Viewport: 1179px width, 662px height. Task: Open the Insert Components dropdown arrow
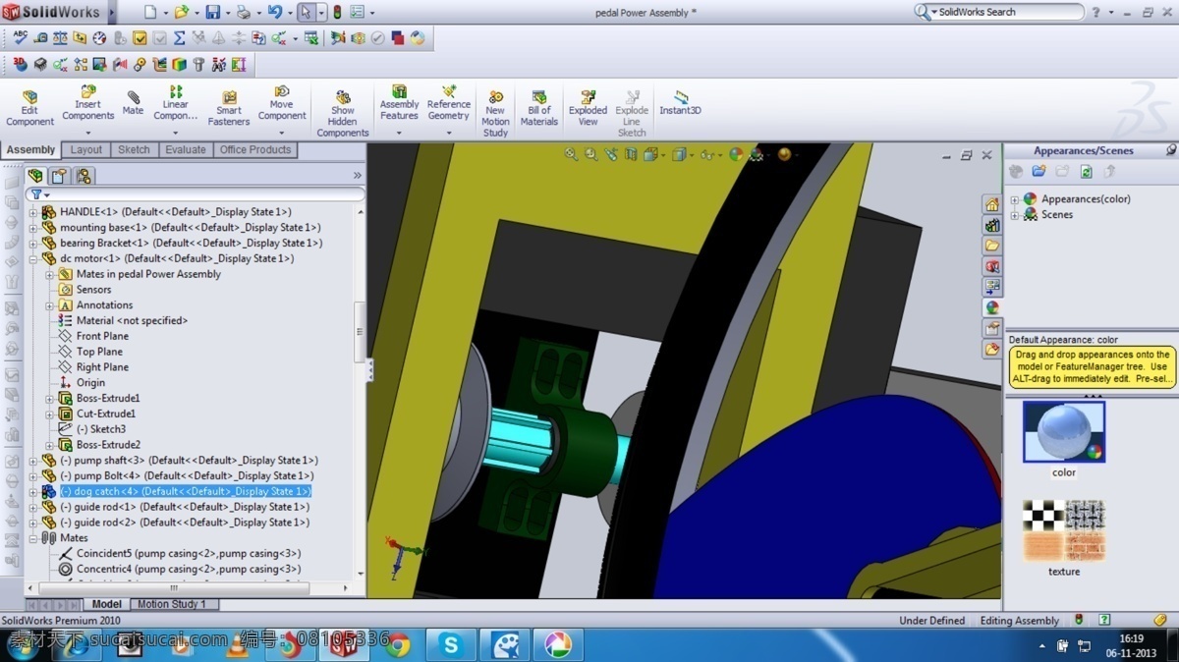point(88,133)
